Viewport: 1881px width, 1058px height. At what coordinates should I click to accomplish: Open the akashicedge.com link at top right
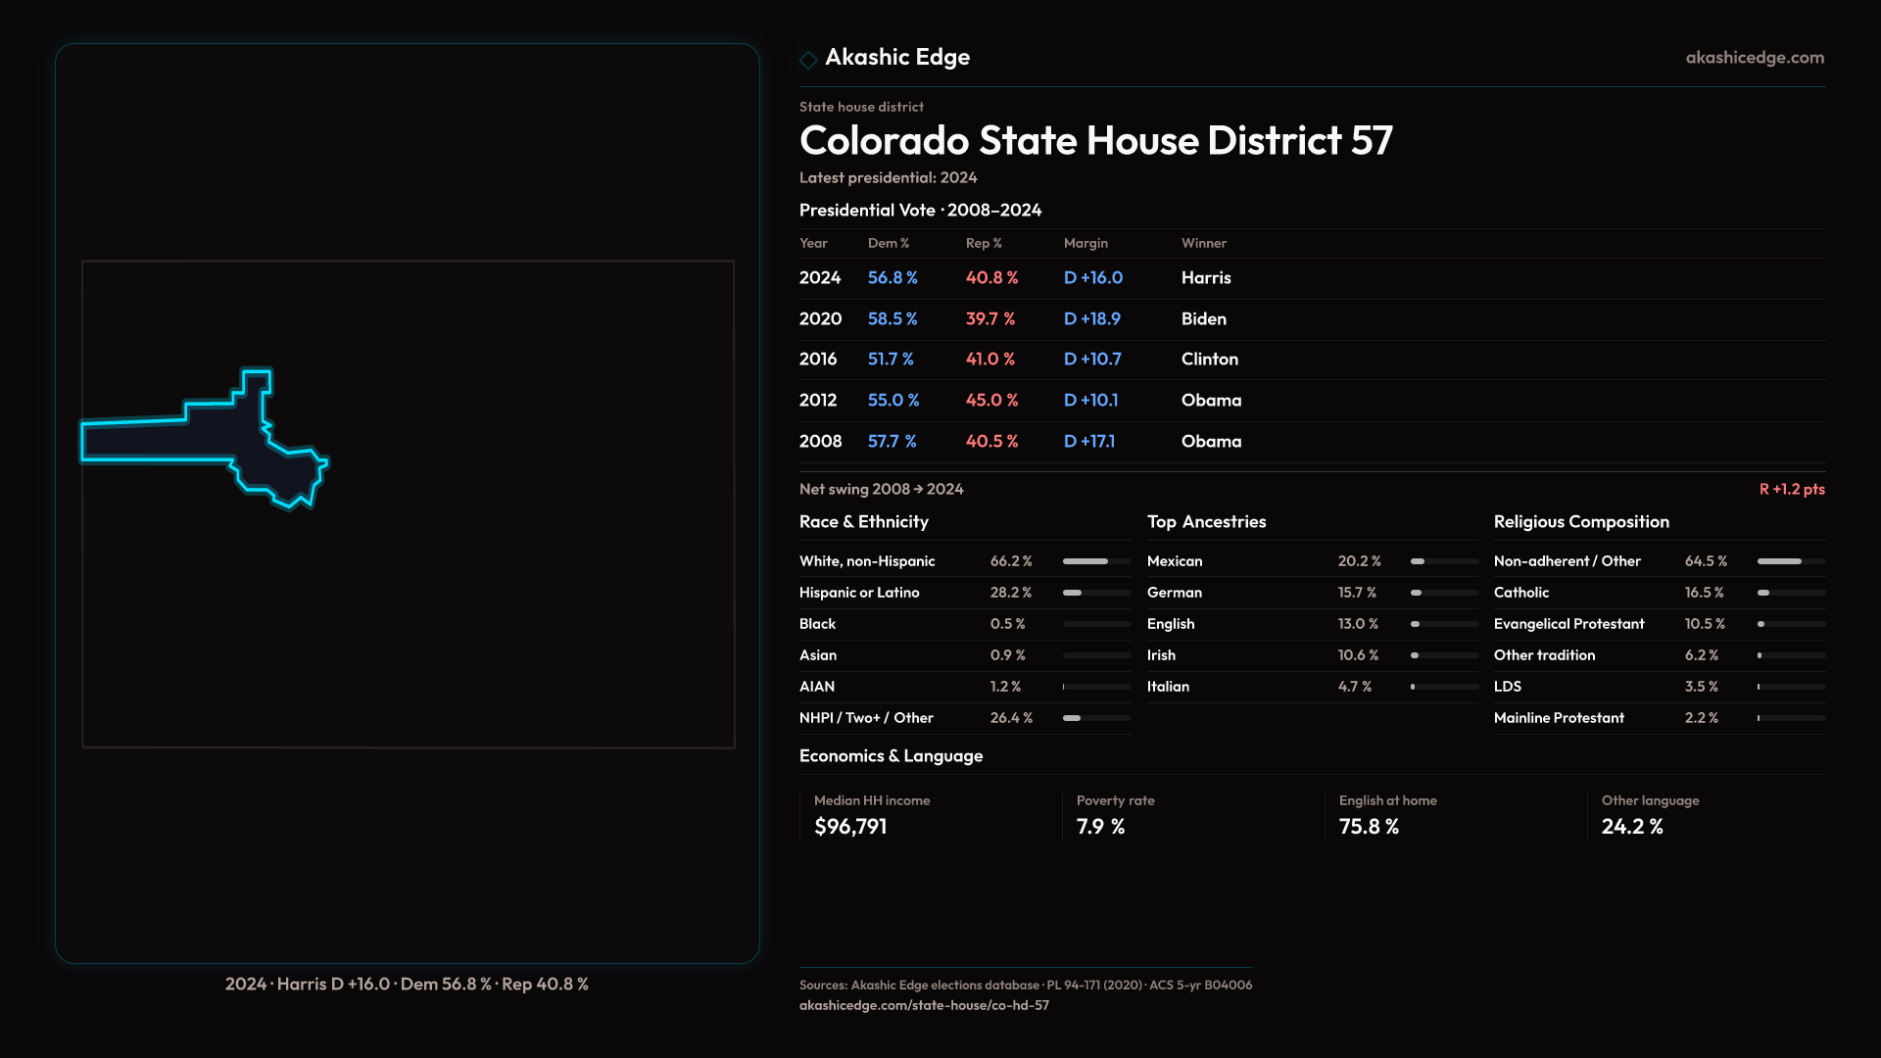(x=1754, y=58)
